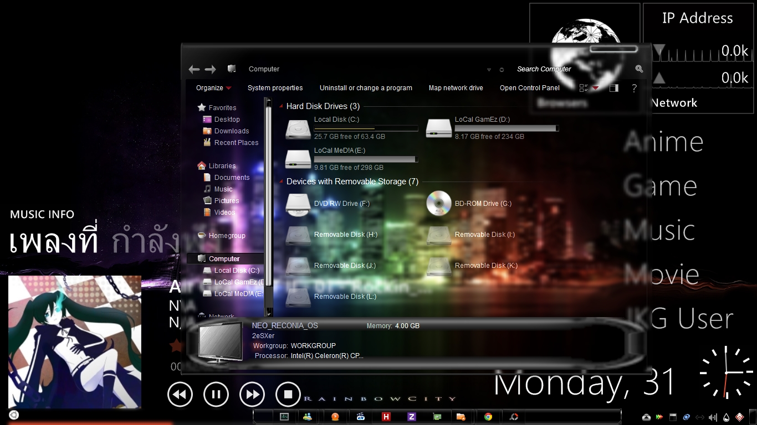The image size is (757, 425).
Task: Toggle the preview pane button
Action: pos(613,88)
